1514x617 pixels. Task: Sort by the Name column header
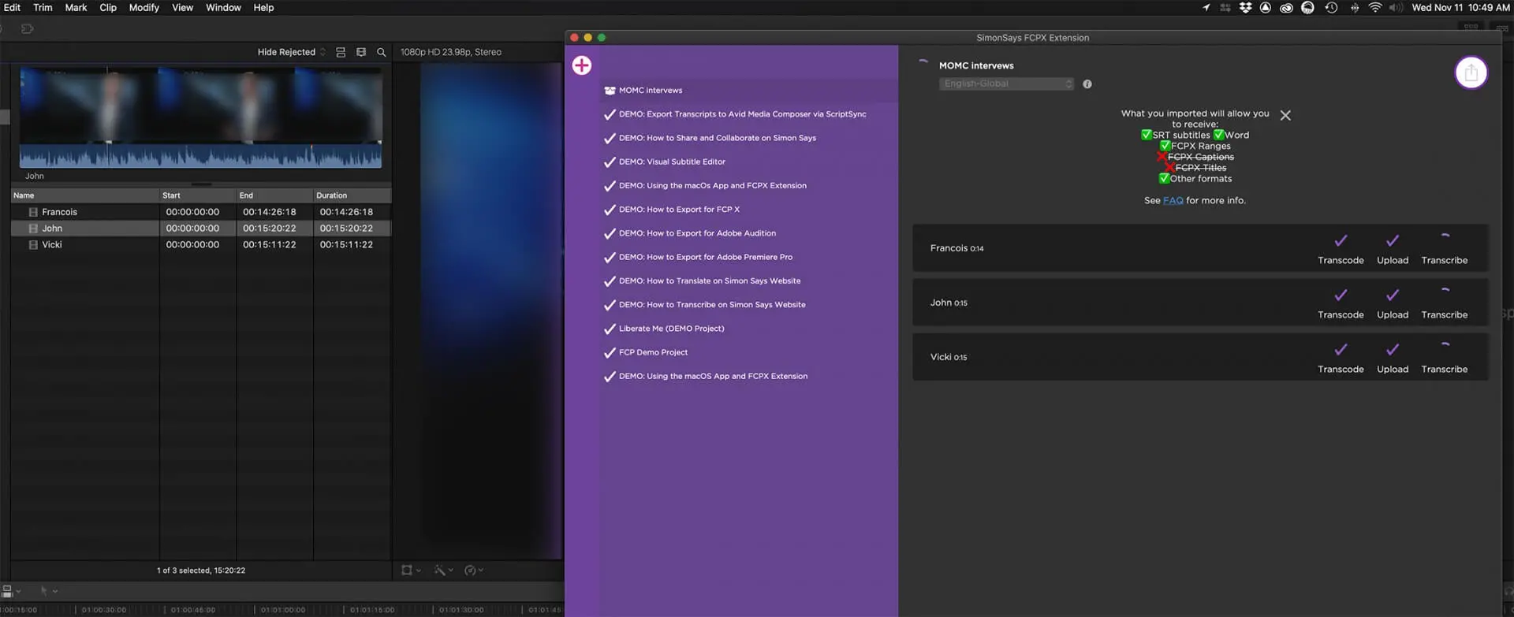pos(85,195)
